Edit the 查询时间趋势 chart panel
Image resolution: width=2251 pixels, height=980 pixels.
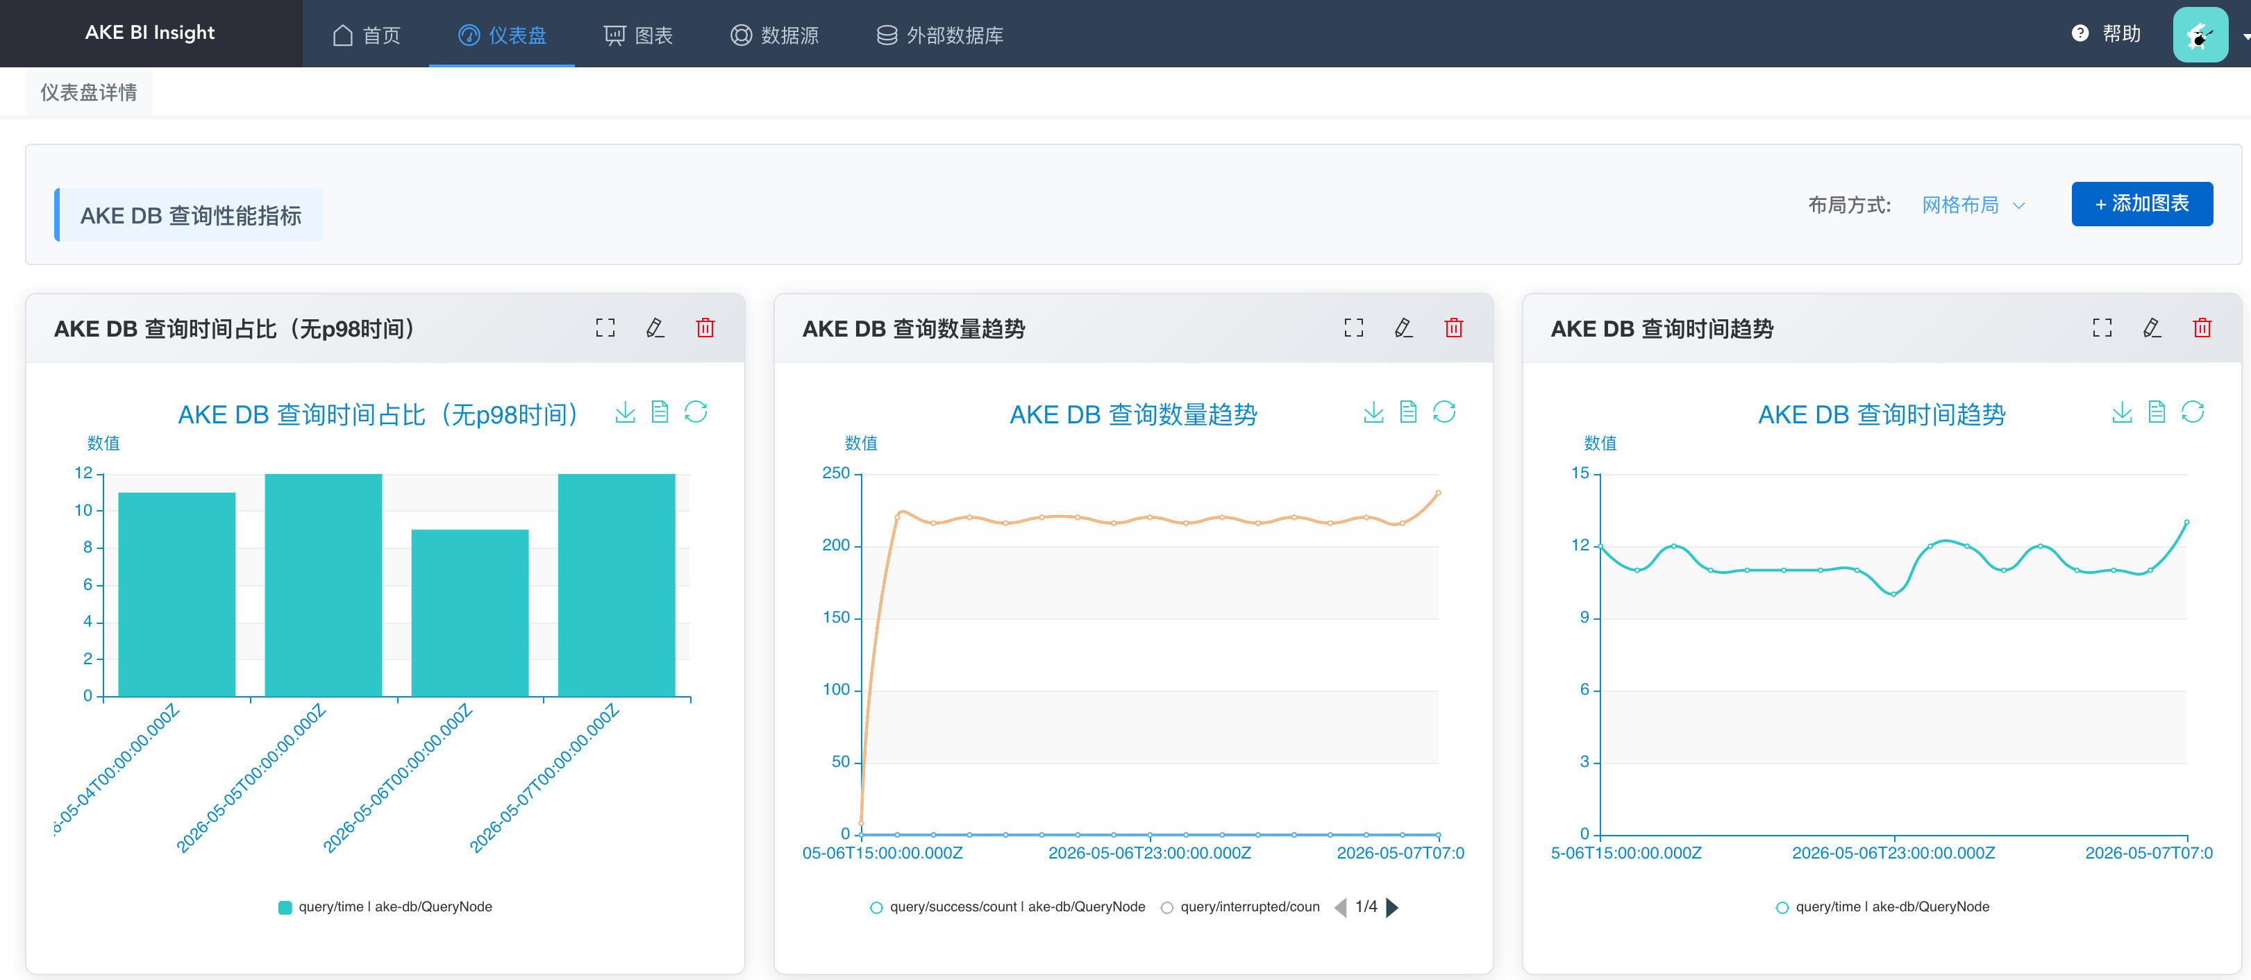[x=2152, y=328]
